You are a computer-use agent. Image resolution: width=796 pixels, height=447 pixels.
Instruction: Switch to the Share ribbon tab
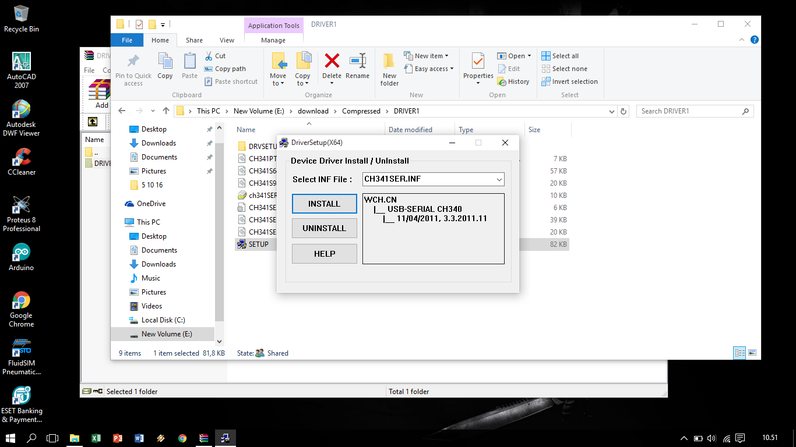pos(194,40)
